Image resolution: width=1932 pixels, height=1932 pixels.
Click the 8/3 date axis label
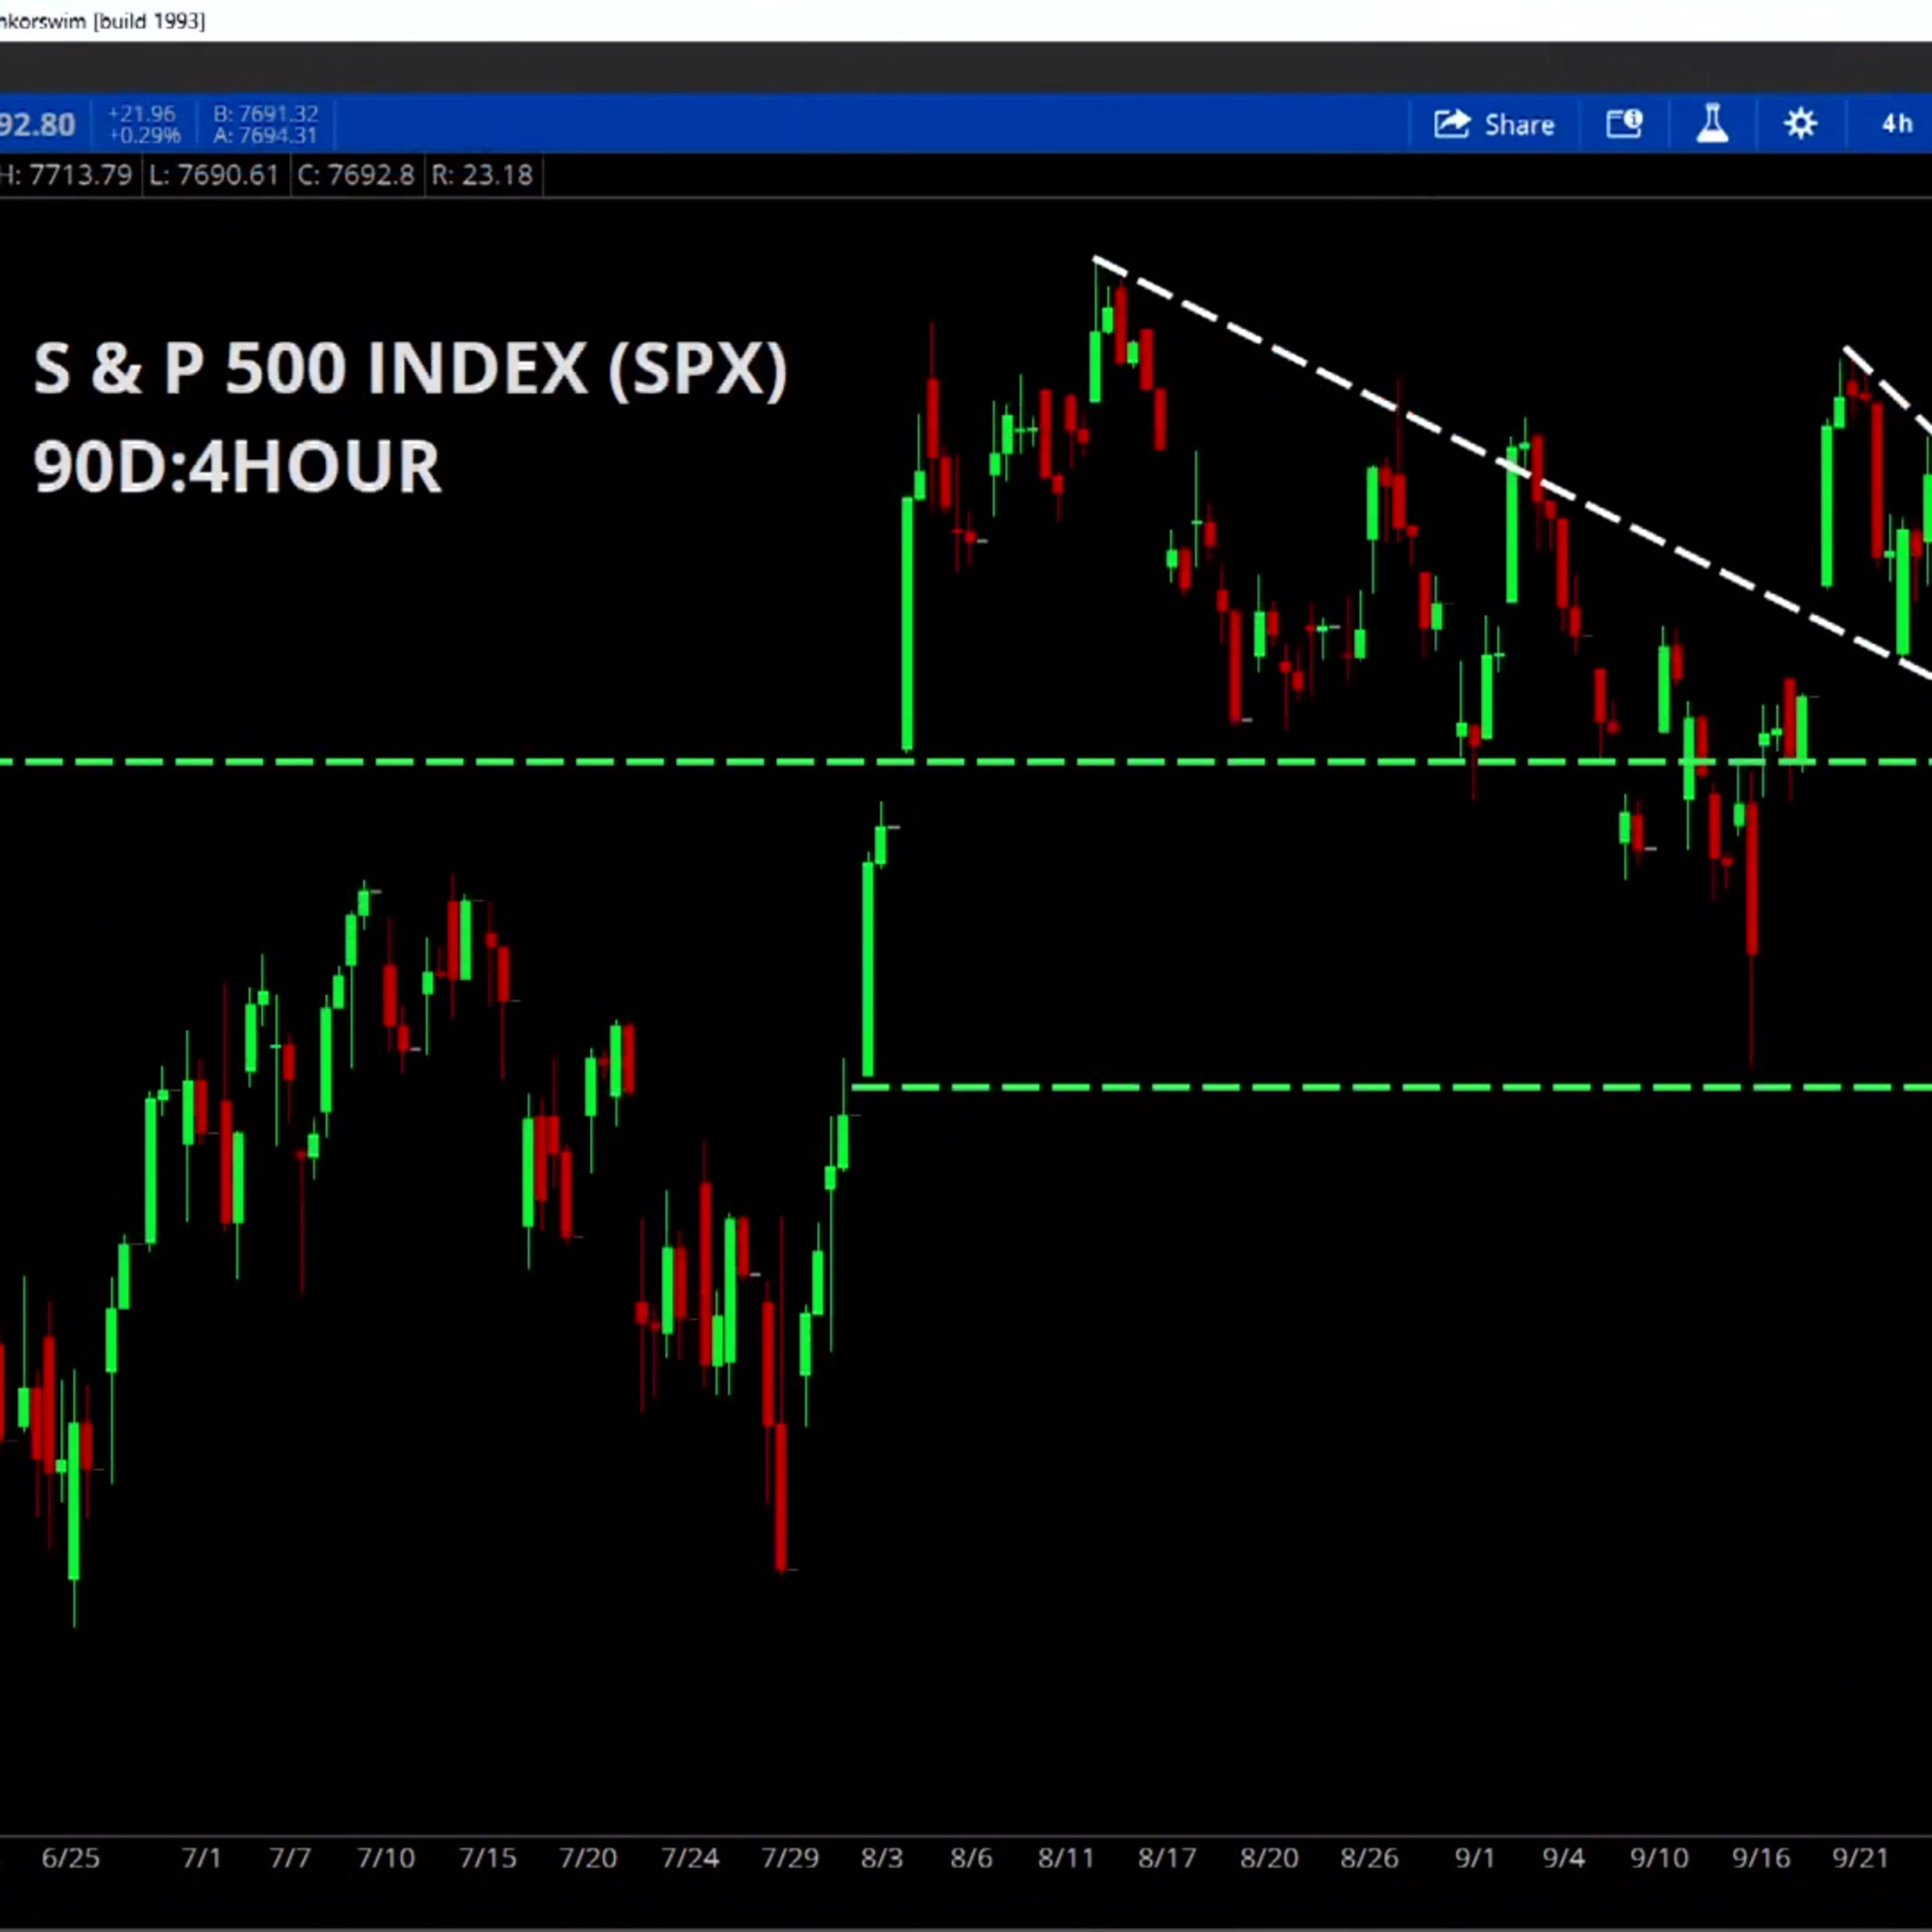[882, 1858]
